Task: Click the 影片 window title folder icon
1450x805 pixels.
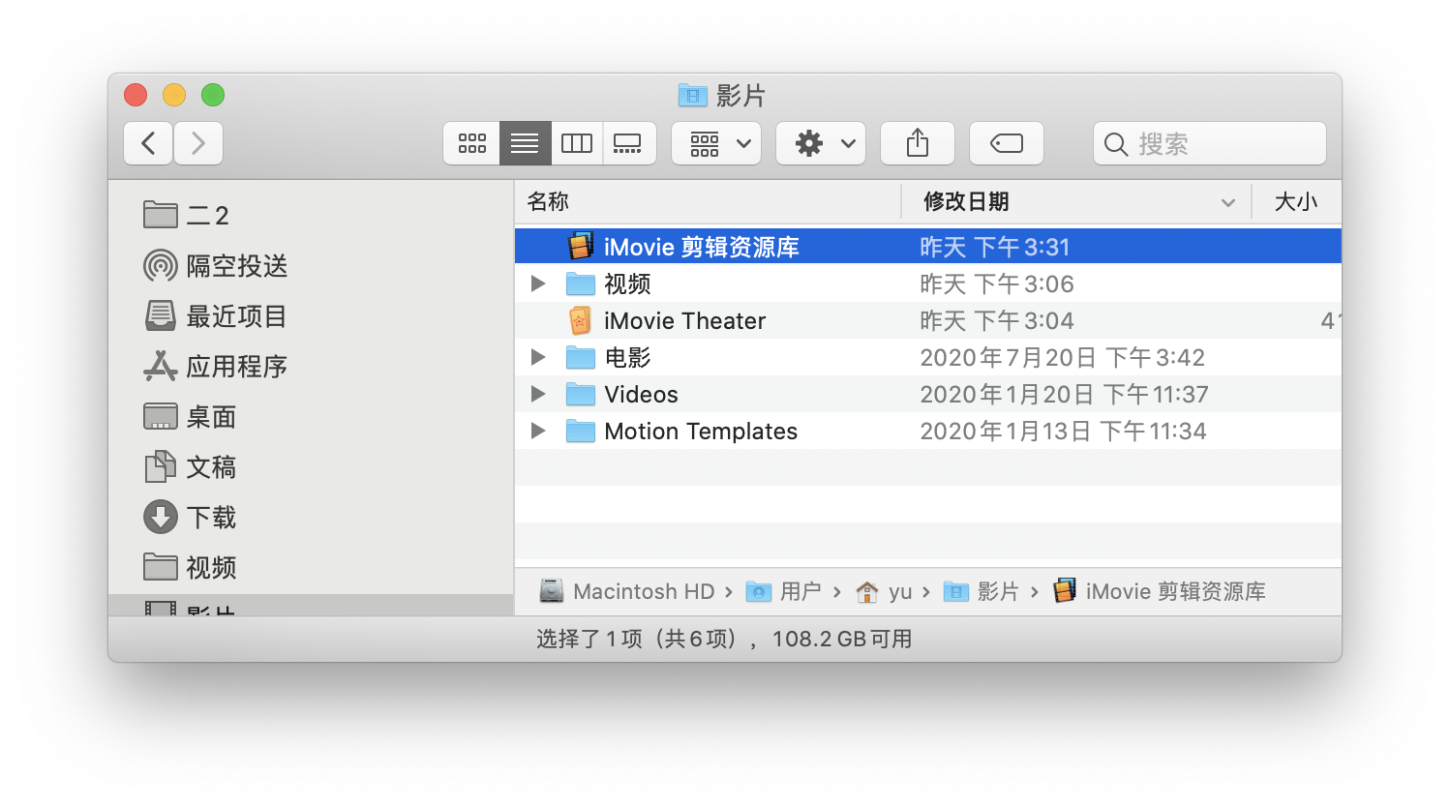Action: pos(692,95)
